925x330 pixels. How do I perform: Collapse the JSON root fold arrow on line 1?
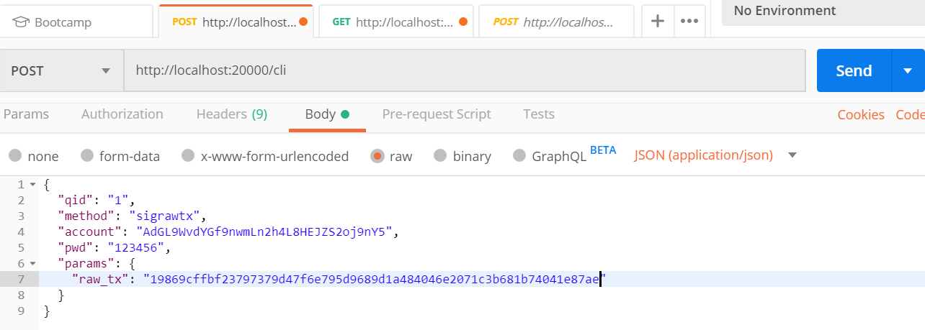point(32,185)
